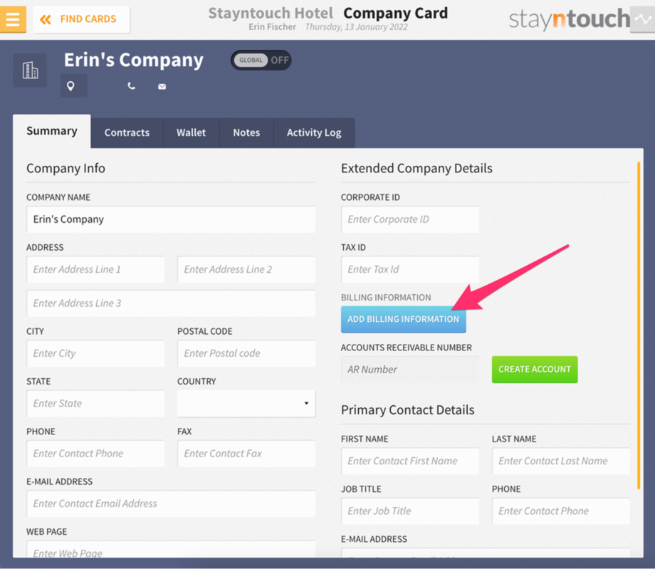Click the Company Info heading
655x569 pixels.
pyautogui.click(x=66, y=168)
